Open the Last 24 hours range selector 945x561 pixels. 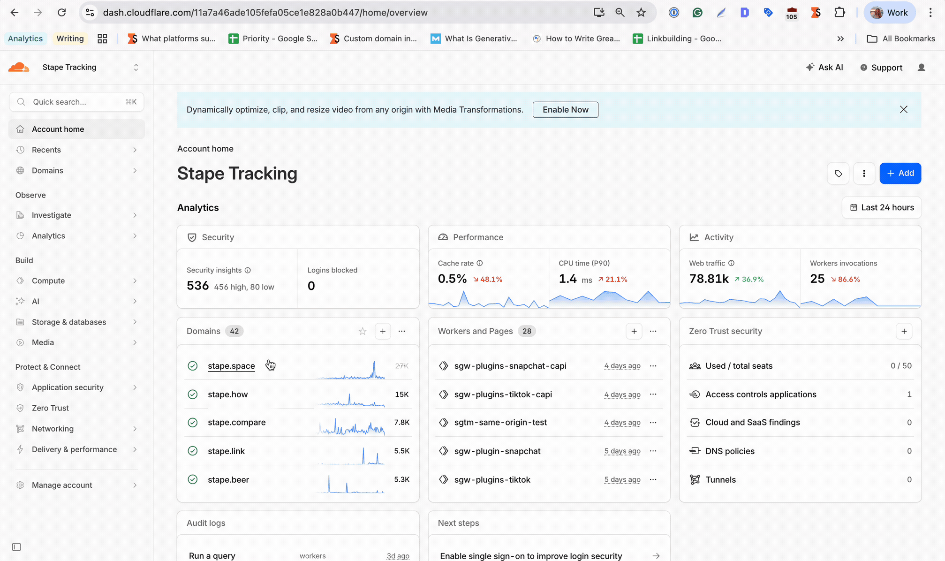[x=882, y=208]
